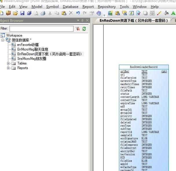Click the toolbar icon with clipboard and table
This screenshot has width=176, height=171.
point(118,13)
